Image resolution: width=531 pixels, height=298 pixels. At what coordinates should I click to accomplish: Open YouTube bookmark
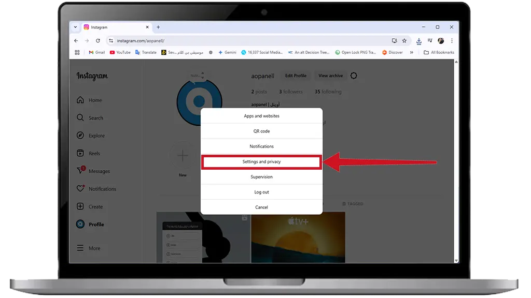pyautogui.click(x=120, y=52)
